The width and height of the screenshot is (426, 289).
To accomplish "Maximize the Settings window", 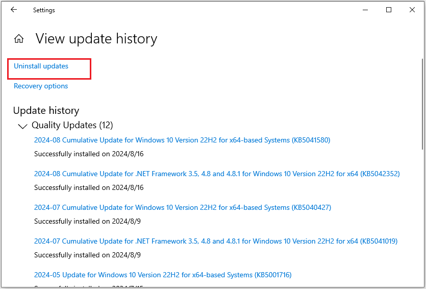I will [389, 10].
